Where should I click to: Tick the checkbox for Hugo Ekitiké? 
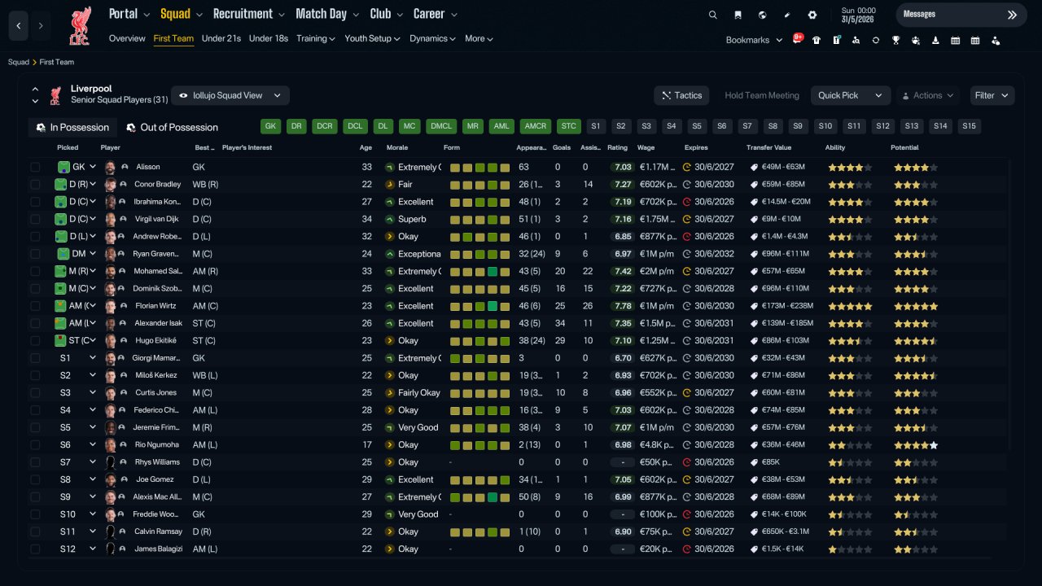[35, 340]
